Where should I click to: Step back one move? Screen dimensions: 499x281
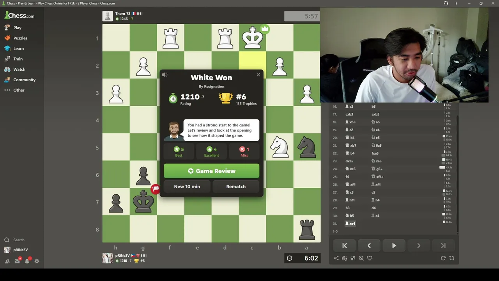(369, 245)
